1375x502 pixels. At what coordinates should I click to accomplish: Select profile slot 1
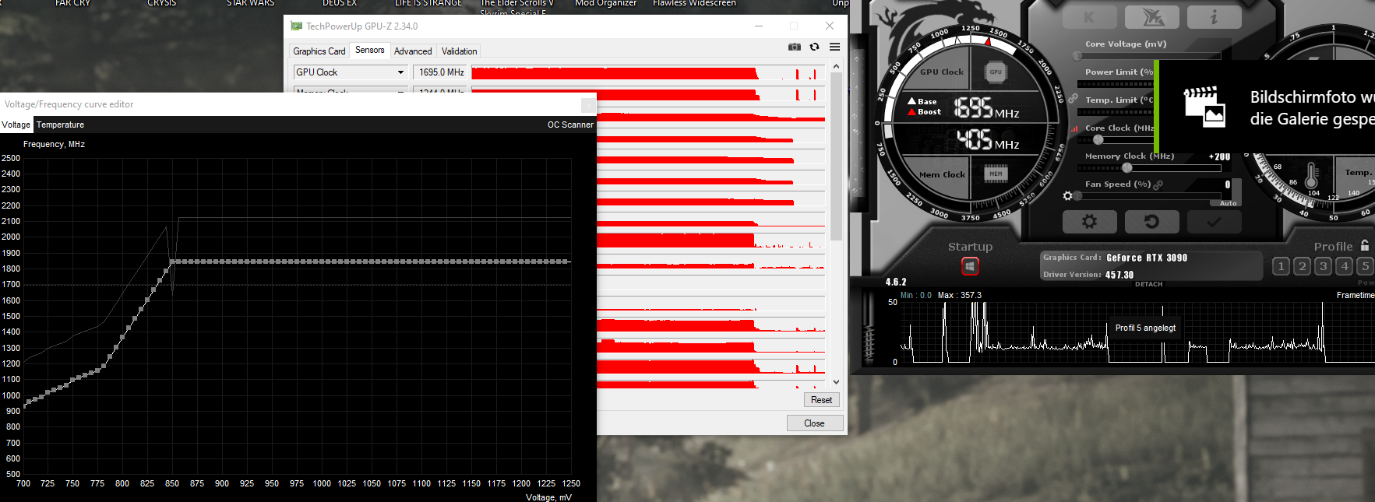coord(1281,266)
